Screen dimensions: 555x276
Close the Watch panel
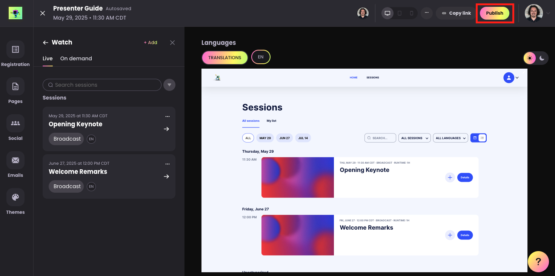click(x=172, y=43)
